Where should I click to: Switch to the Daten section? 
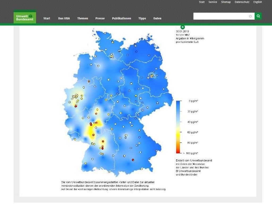point(157,18)
